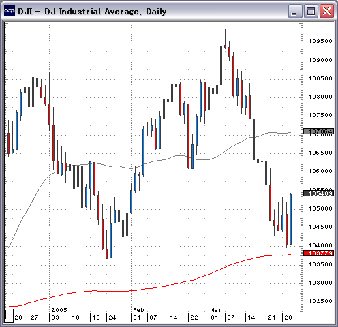The height and width of the screenshot is (327, 338).
Task: Minimize the DJI chart window
Action: tap(294, 11)
